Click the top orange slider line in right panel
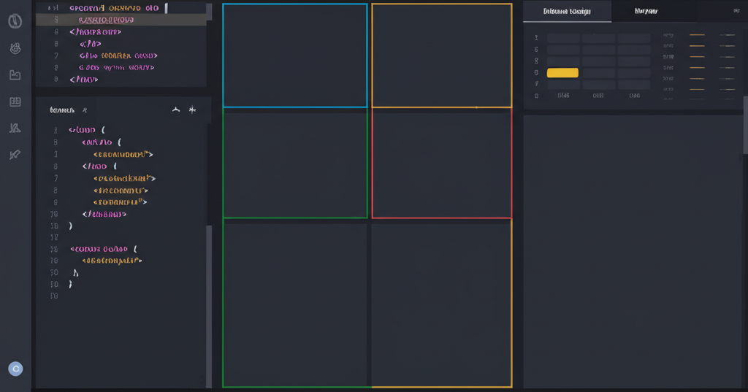The height and width of the screenshot is (392, 748). tap(697, 35)
